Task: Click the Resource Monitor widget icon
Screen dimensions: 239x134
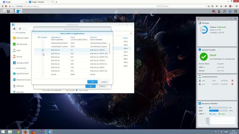Action: click(x=200, y=103)
